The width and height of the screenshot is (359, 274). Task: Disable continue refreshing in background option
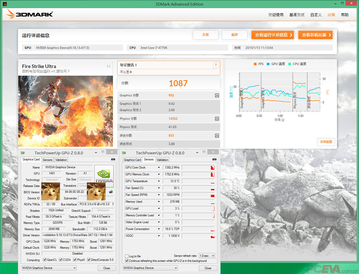pyautogui.click(x=127, y=261)
